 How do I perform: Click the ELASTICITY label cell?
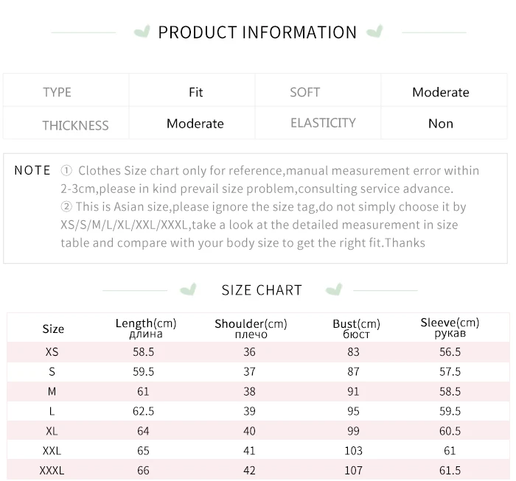(323, 123)
